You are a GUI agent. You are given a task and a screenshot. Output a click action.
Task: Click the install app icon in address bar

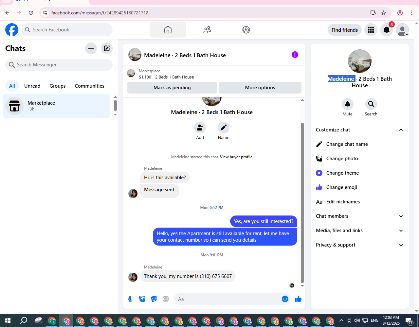point(373,13)
